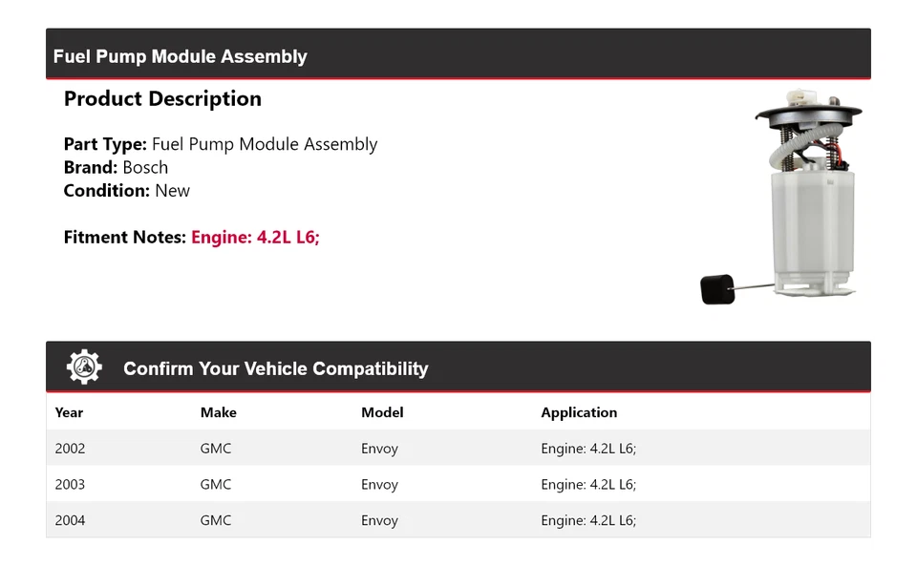Select the 2004 year cell
Screen dimensions: 917x566
(70, 520)
